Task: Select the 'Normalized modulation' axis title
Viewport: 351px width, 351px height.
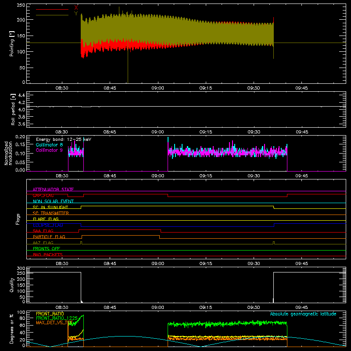Action: click(x=8, y=153)
